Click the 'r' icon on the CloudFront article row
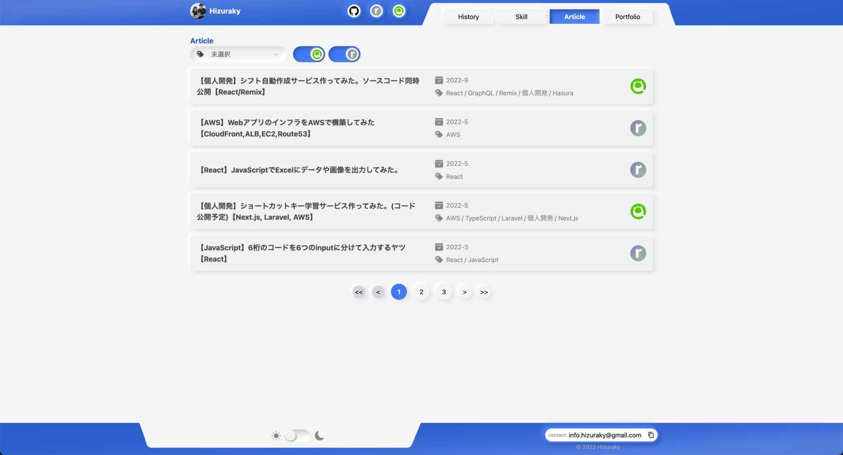Screen dimensions: 843x455 [638, 128]
